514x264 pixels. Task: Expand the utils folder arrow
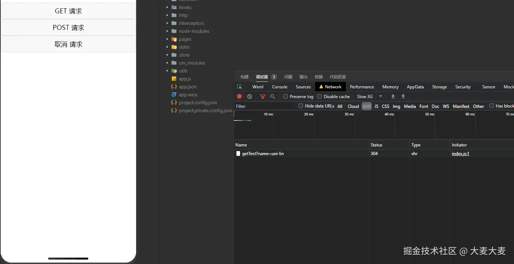point(167,71)
